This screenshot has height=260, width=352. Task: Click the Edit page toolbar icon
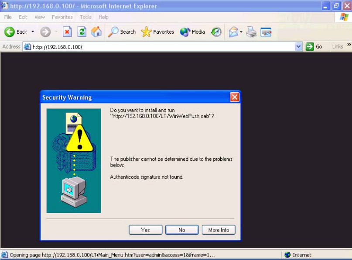pyautogui.click(x=266, y=32)
